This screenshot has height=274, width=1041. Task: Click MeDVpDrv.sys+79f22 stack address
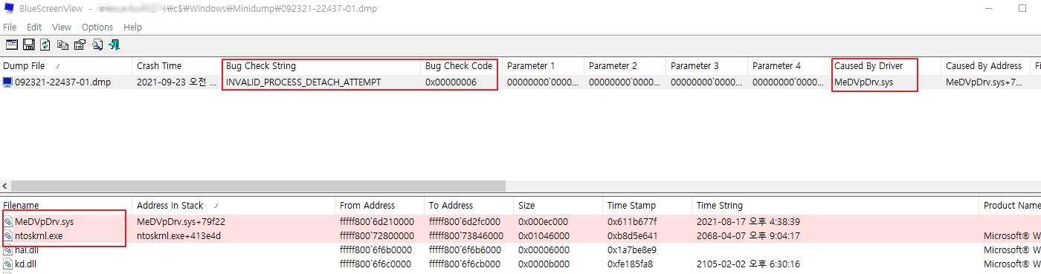[181, 222]
